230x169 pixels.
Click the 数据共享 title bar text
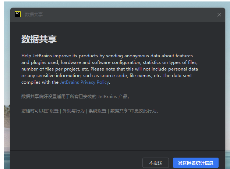click(x=34, y=14)
